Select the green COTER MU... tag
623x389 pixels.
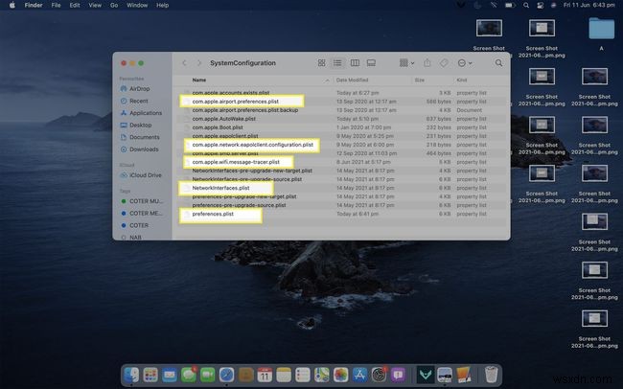pyautogui.click(x=142, y=201)
